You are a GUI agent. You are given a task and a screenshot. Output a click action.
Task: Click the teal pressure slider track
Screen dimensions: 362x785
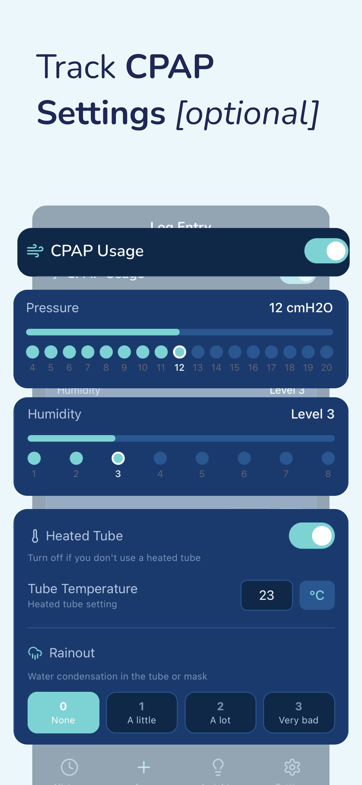pos(104,332)
